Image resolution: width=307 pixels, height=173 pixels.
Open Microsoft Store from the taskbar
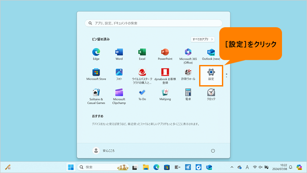click(167, 167)
